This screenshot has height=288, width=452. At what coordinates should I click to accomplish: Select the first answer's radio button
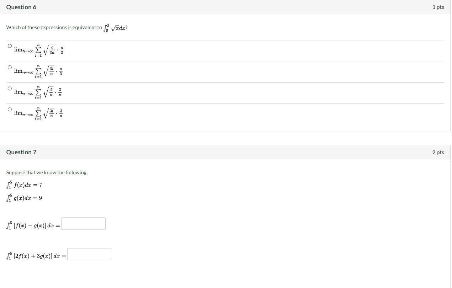click(x=10, y=46)
